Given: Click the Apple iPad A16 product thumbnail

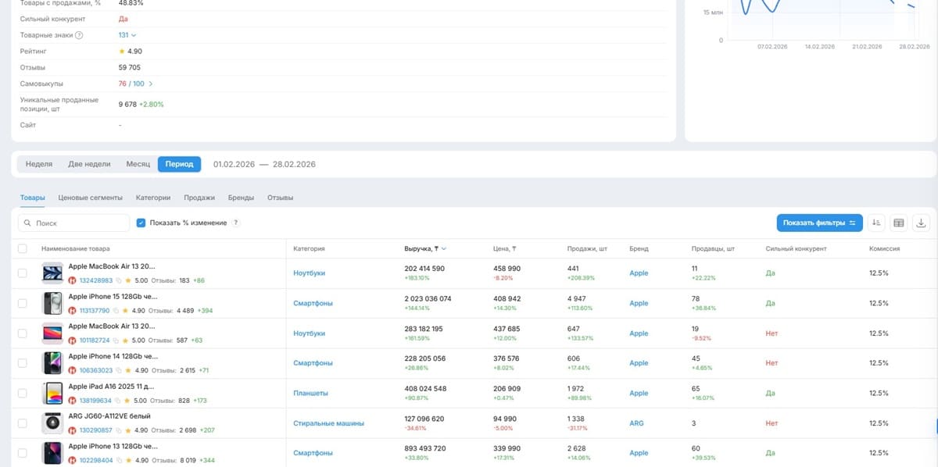Looking at the screenshot, I should 52,393.
